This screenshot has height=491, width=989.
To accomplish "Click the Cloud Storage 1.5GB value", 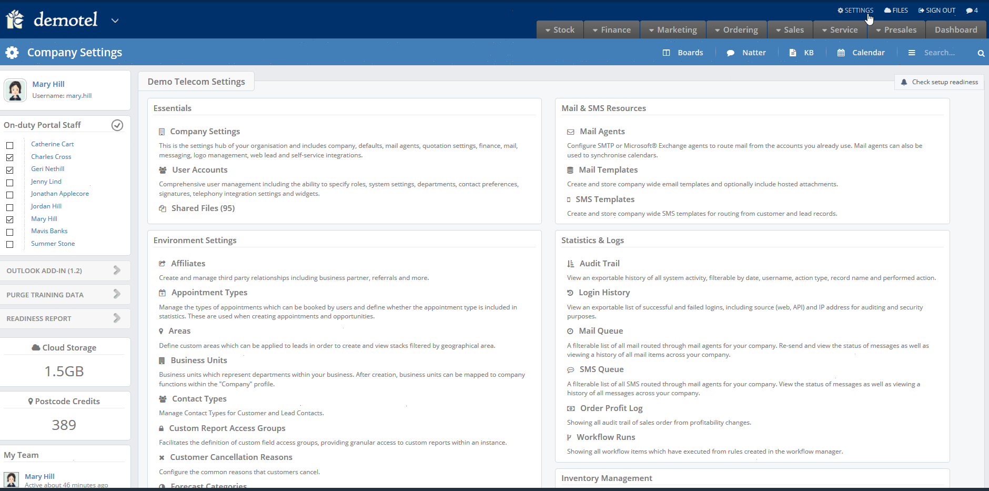I will coord(64,372).
